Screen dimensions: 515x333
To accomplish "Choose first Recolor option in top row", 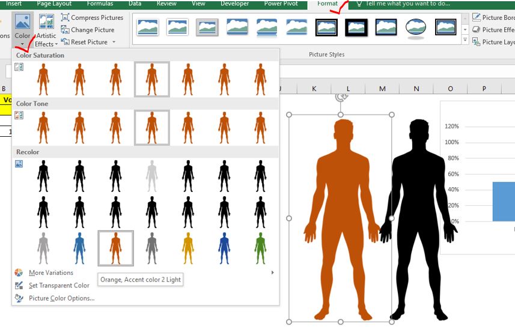I will 43,176.
